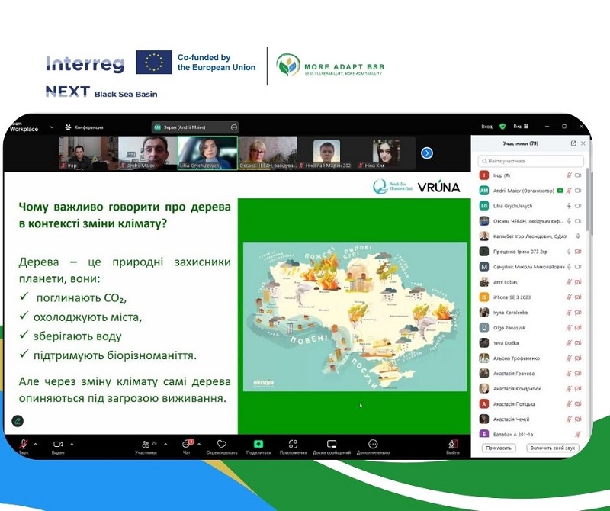Open Экран (Andrii Maiev) screen share options

coord(195,127)
